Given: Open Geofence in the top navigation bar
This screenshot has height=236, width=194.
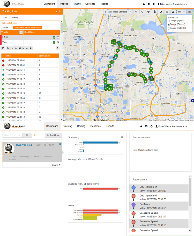Looking at the screenshot, I should click(x=90, y=4).
